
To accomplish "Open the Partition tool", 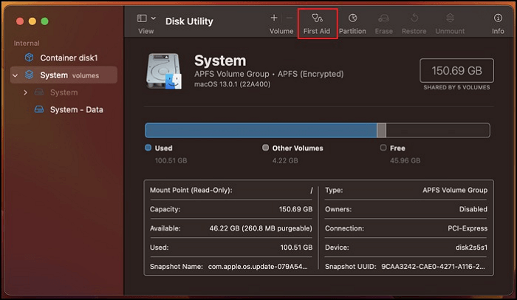I will 352,24.
